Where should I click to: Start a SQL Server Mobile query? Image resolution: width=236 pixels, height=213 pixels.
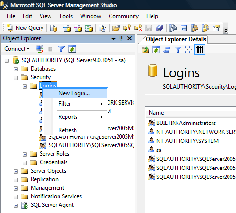click(x=102, y=28)
